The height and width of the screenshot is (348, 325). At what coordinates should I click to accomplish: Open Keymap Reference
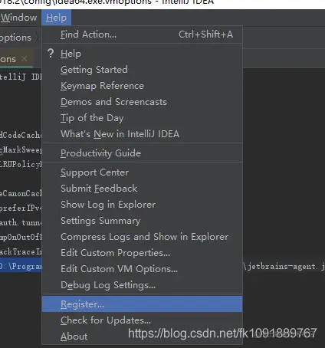click(142, 86)
